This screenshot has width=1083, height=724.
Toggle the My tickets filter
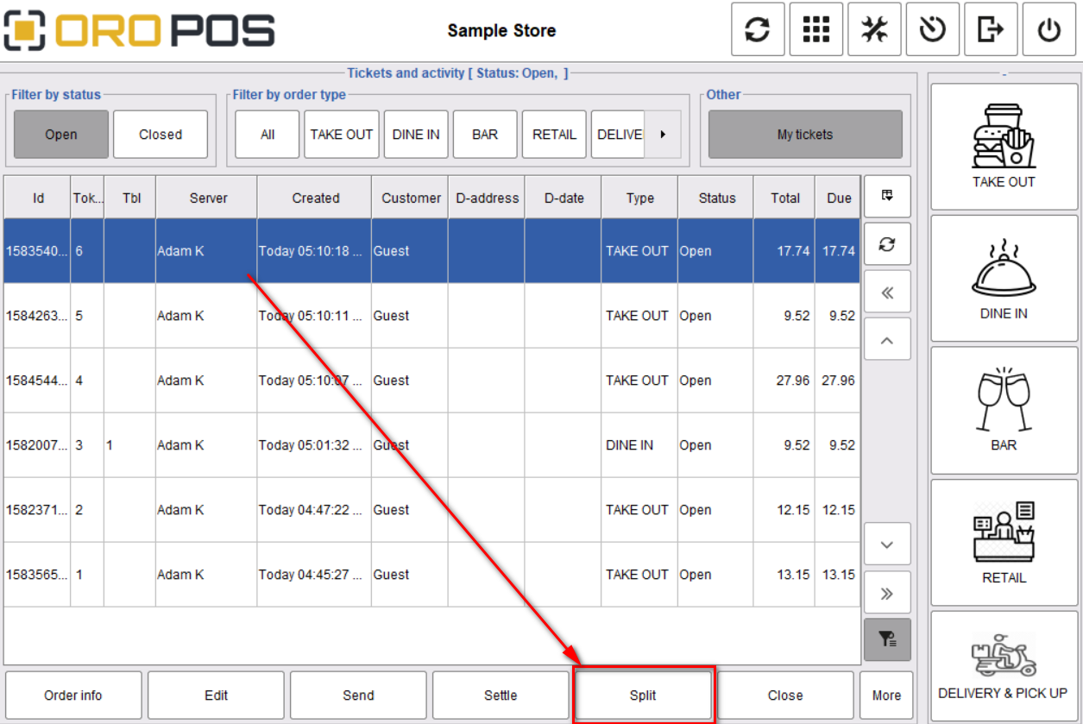(x=805, y=135)
